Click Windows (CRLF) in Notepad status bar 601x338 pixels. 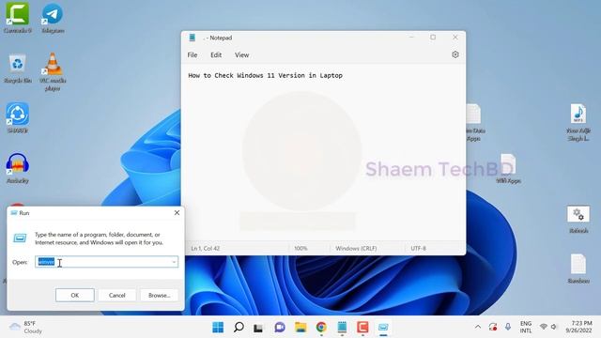[x=356, y=248]
